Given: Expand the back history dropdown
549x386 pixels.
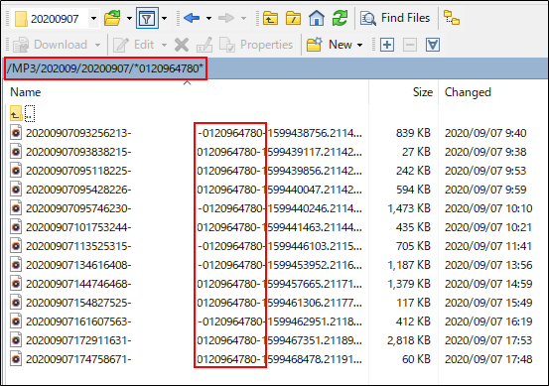Looking at the screenshot, I should coord(208,18).
